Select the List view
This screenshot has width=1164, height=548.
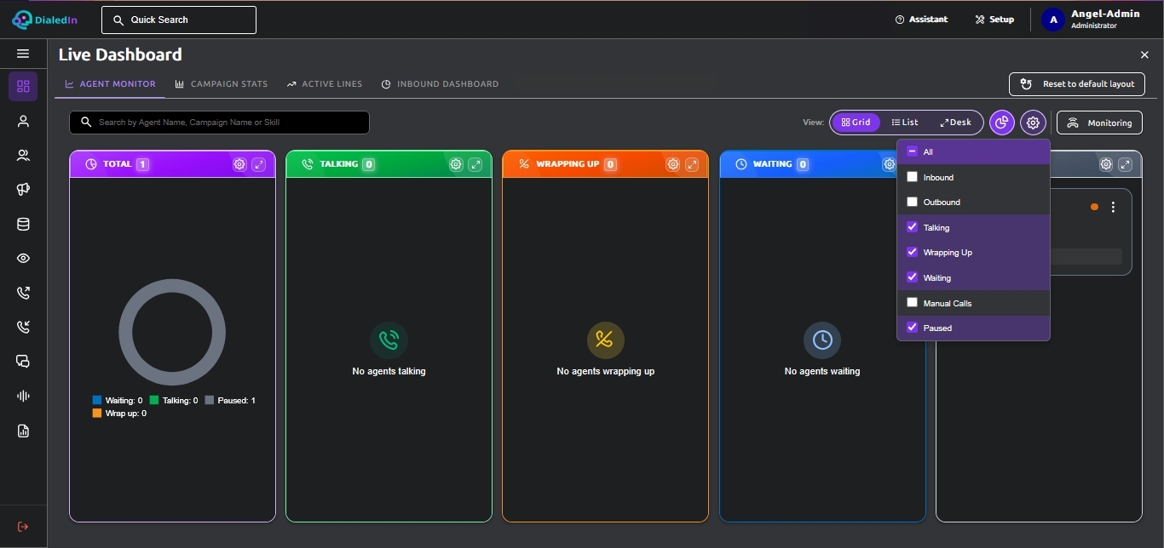pos(905,123)
